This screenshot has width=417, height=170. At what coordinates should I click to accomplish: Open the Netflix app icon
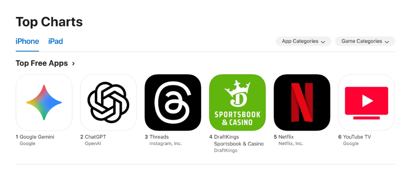[302, 102]
